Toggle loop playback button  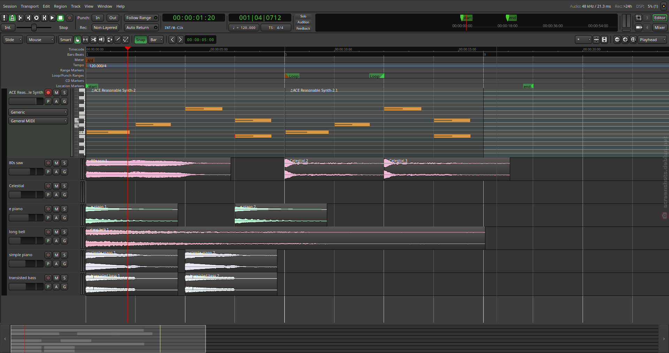[36, 18]
